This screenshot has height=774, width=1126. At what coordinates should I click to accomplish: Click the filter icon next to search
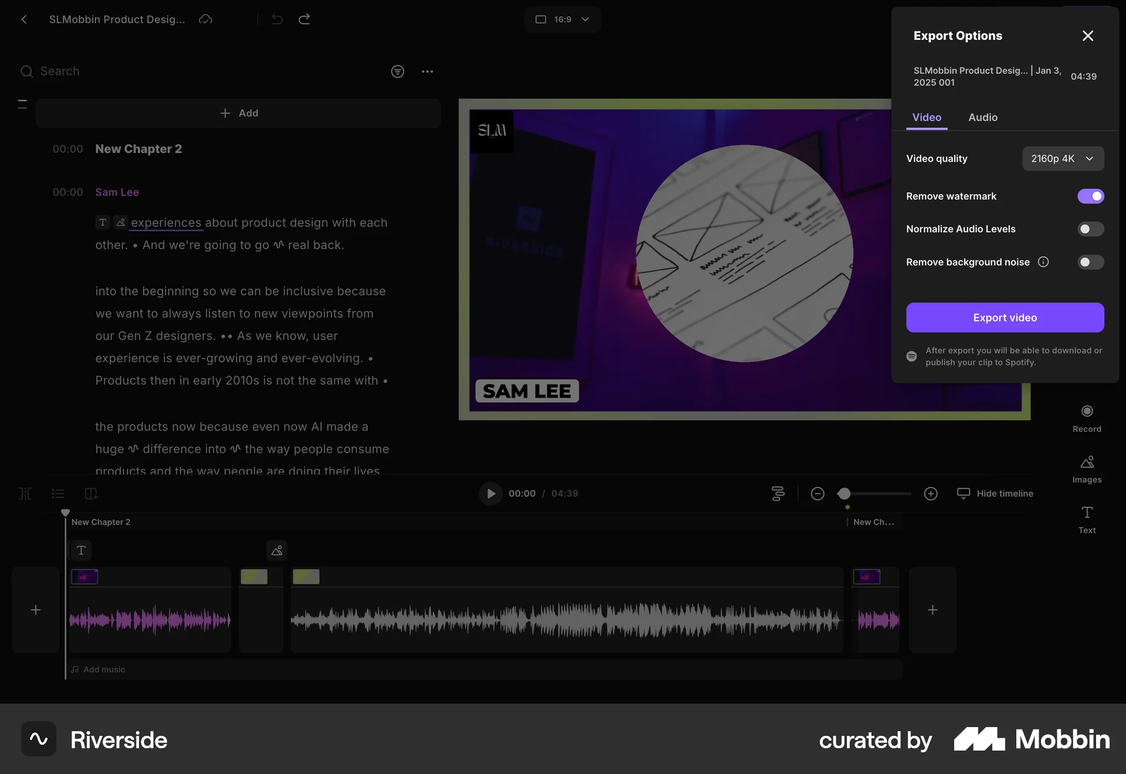tap(398, 71)
